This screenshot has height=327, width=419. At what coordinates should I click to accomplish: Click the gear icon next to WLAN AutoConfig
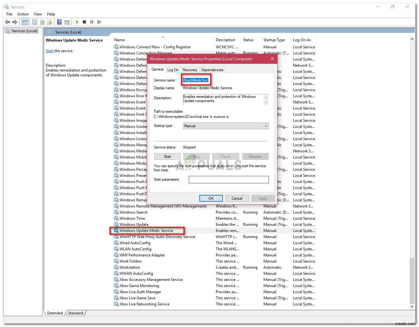(116, 249)
